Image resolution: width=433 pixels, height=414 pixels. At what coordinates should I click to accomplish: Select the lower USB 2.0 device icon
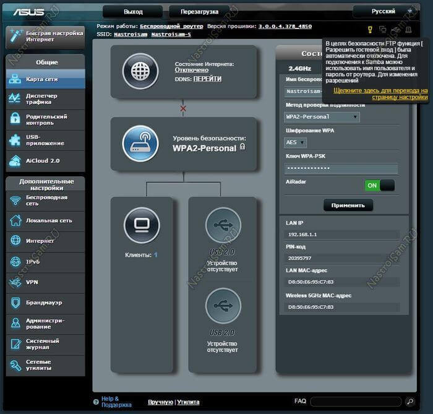[223, 306]
